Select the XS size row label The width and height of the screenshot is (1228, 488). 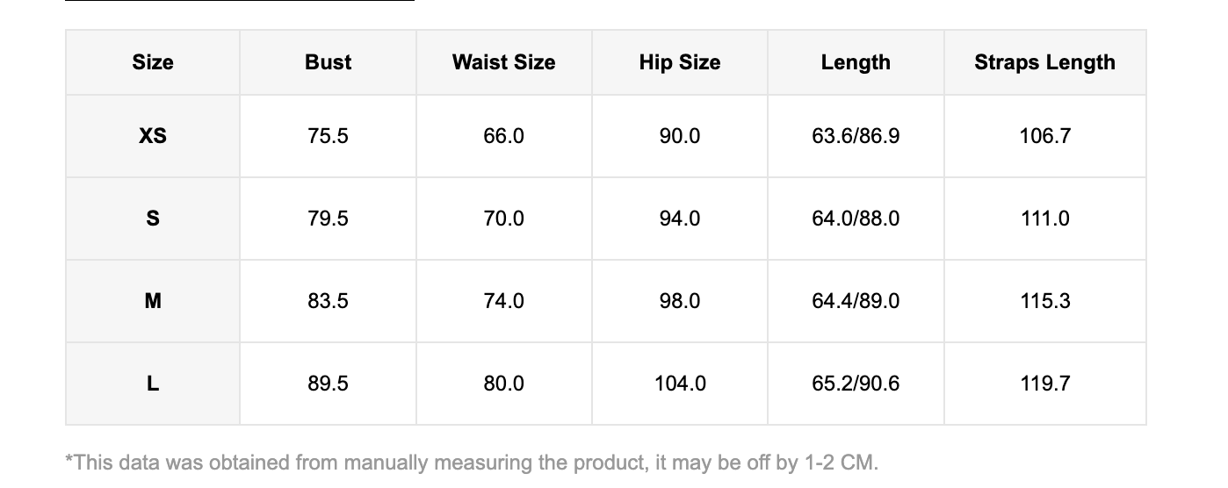(x=153, y=136)
